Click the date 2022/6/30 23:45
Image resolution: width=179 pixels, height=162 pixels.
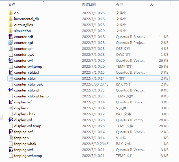point(95,144)
